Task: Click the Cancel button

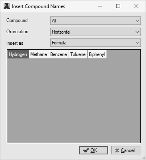Action: pyautogui.click(x=126, y=150)
